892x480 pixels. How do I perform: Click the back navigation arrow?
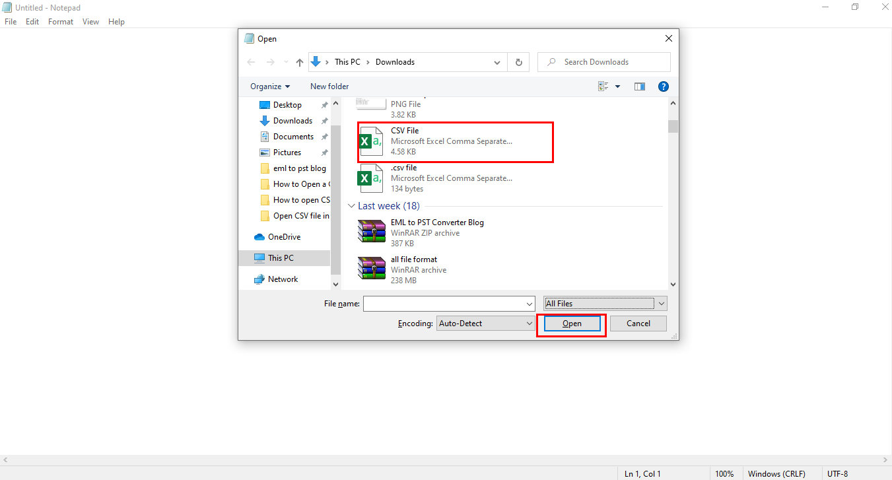251,61
